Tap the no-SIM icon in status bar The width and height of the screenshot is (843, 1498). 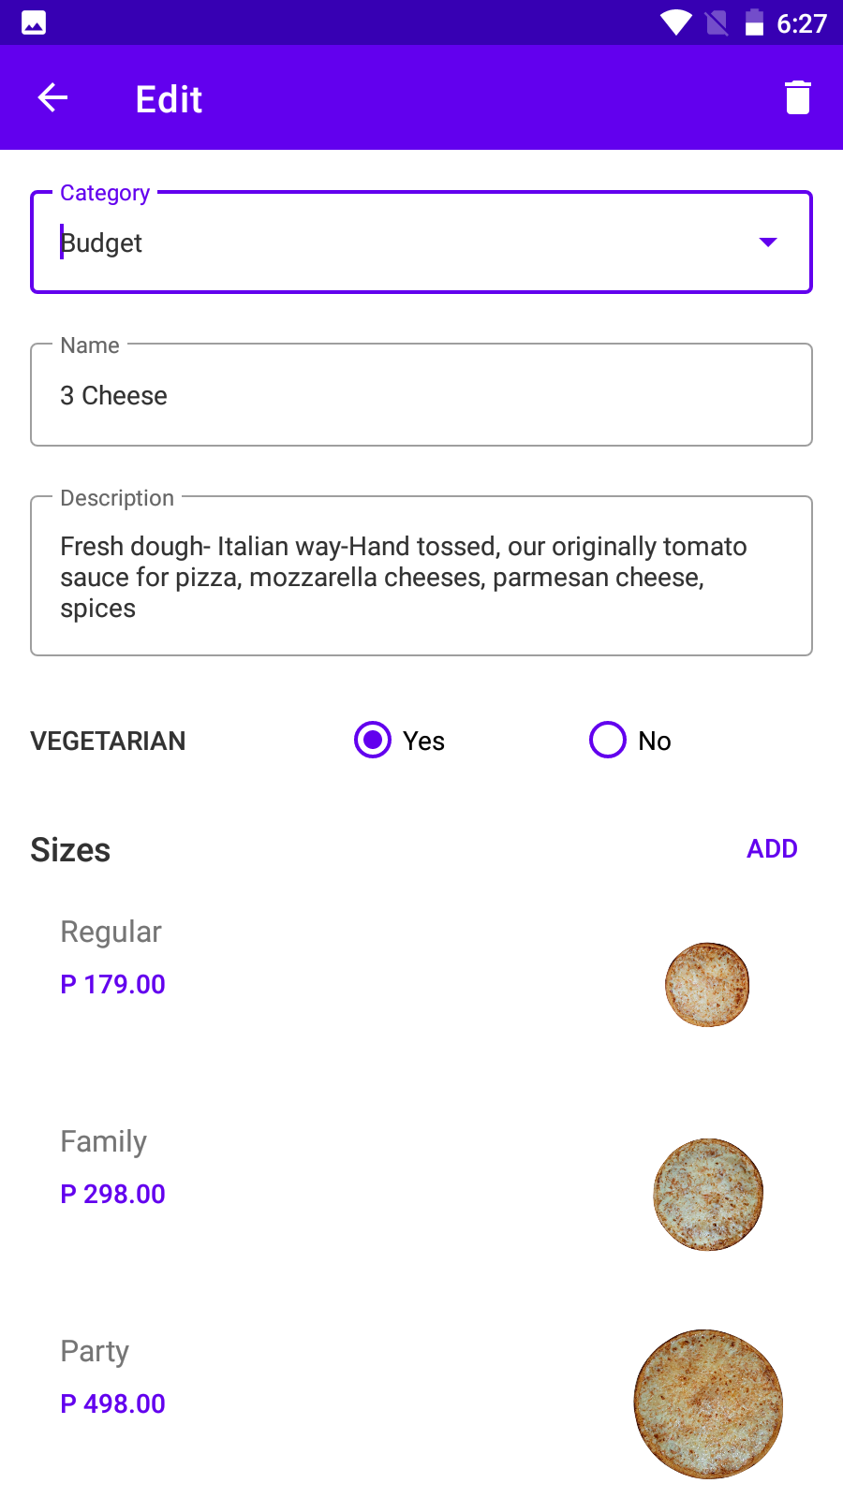point(717,22)
